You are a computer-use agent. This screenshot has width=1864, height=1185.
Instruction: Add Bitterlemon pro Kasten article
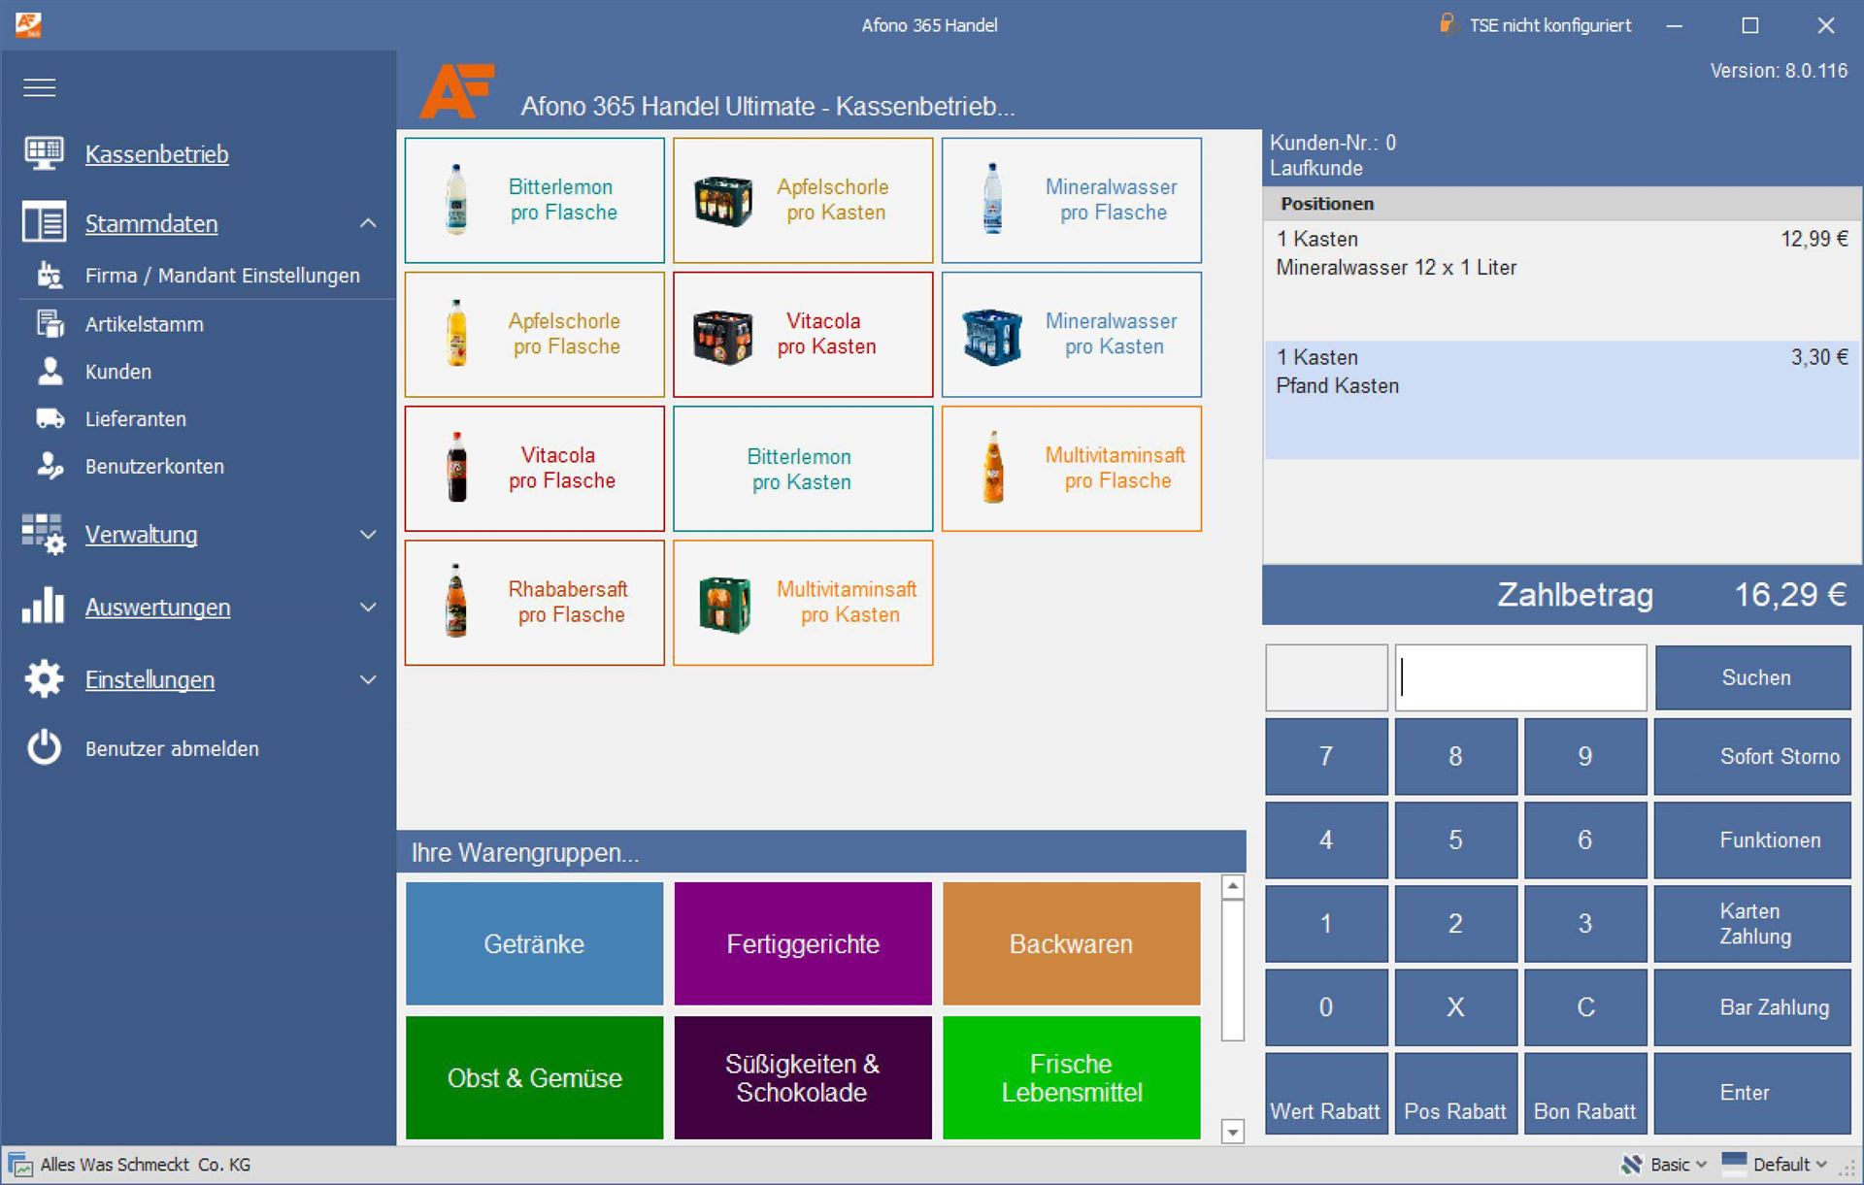803,469
